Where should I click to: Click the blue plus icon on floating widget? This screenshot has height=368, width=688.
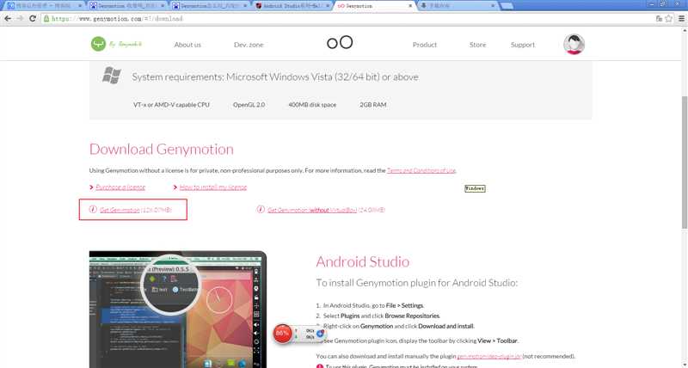point(320,334)
